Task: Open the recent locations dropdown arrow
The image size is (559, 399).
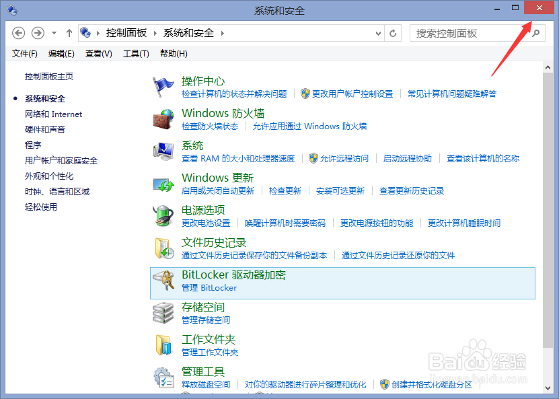Action: pyautogui.click(x=54, y=33)
